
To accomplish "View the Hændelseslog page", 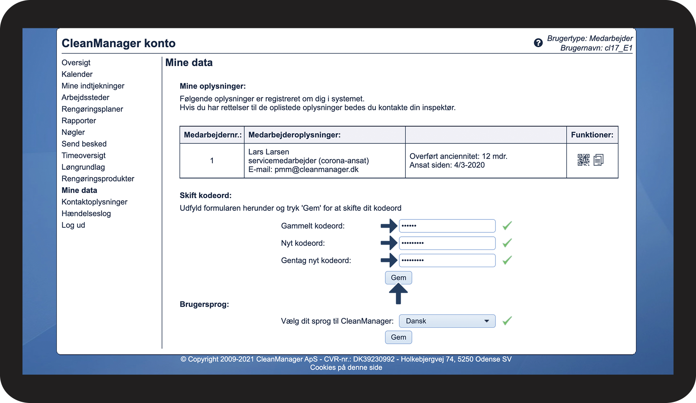I will tap(86, 214).
